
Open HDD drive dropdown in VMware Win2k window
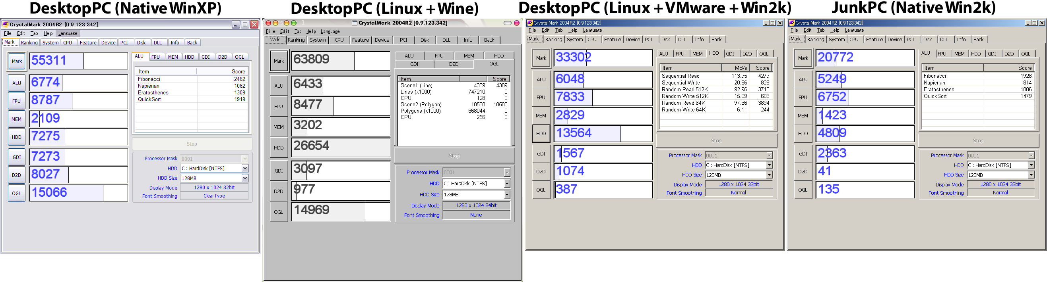coord(770,165)
